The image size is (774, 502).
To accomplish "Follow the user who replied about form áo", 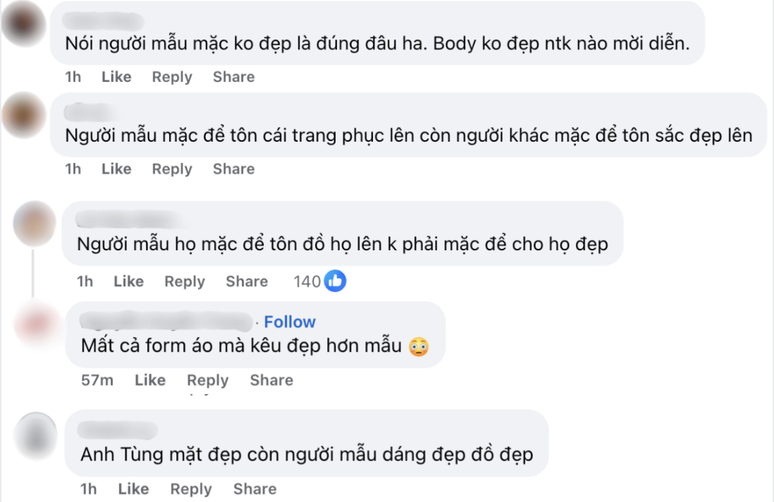I will 289,322.
